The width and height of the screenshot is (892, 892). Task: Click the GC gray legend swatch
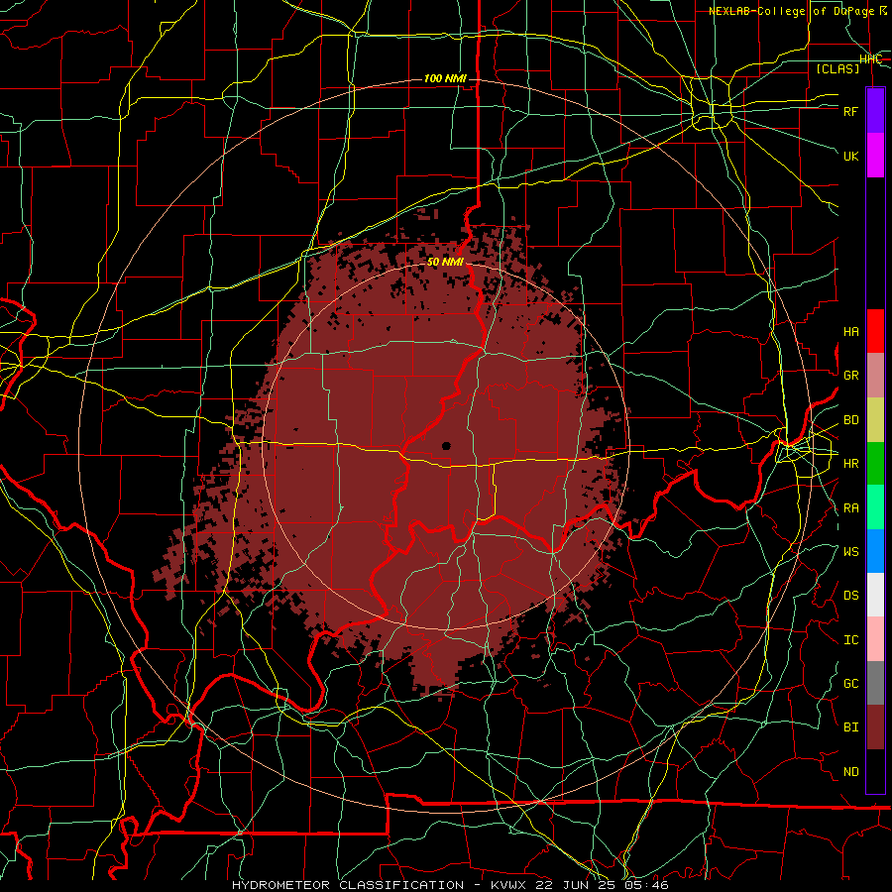pos(875,683)
